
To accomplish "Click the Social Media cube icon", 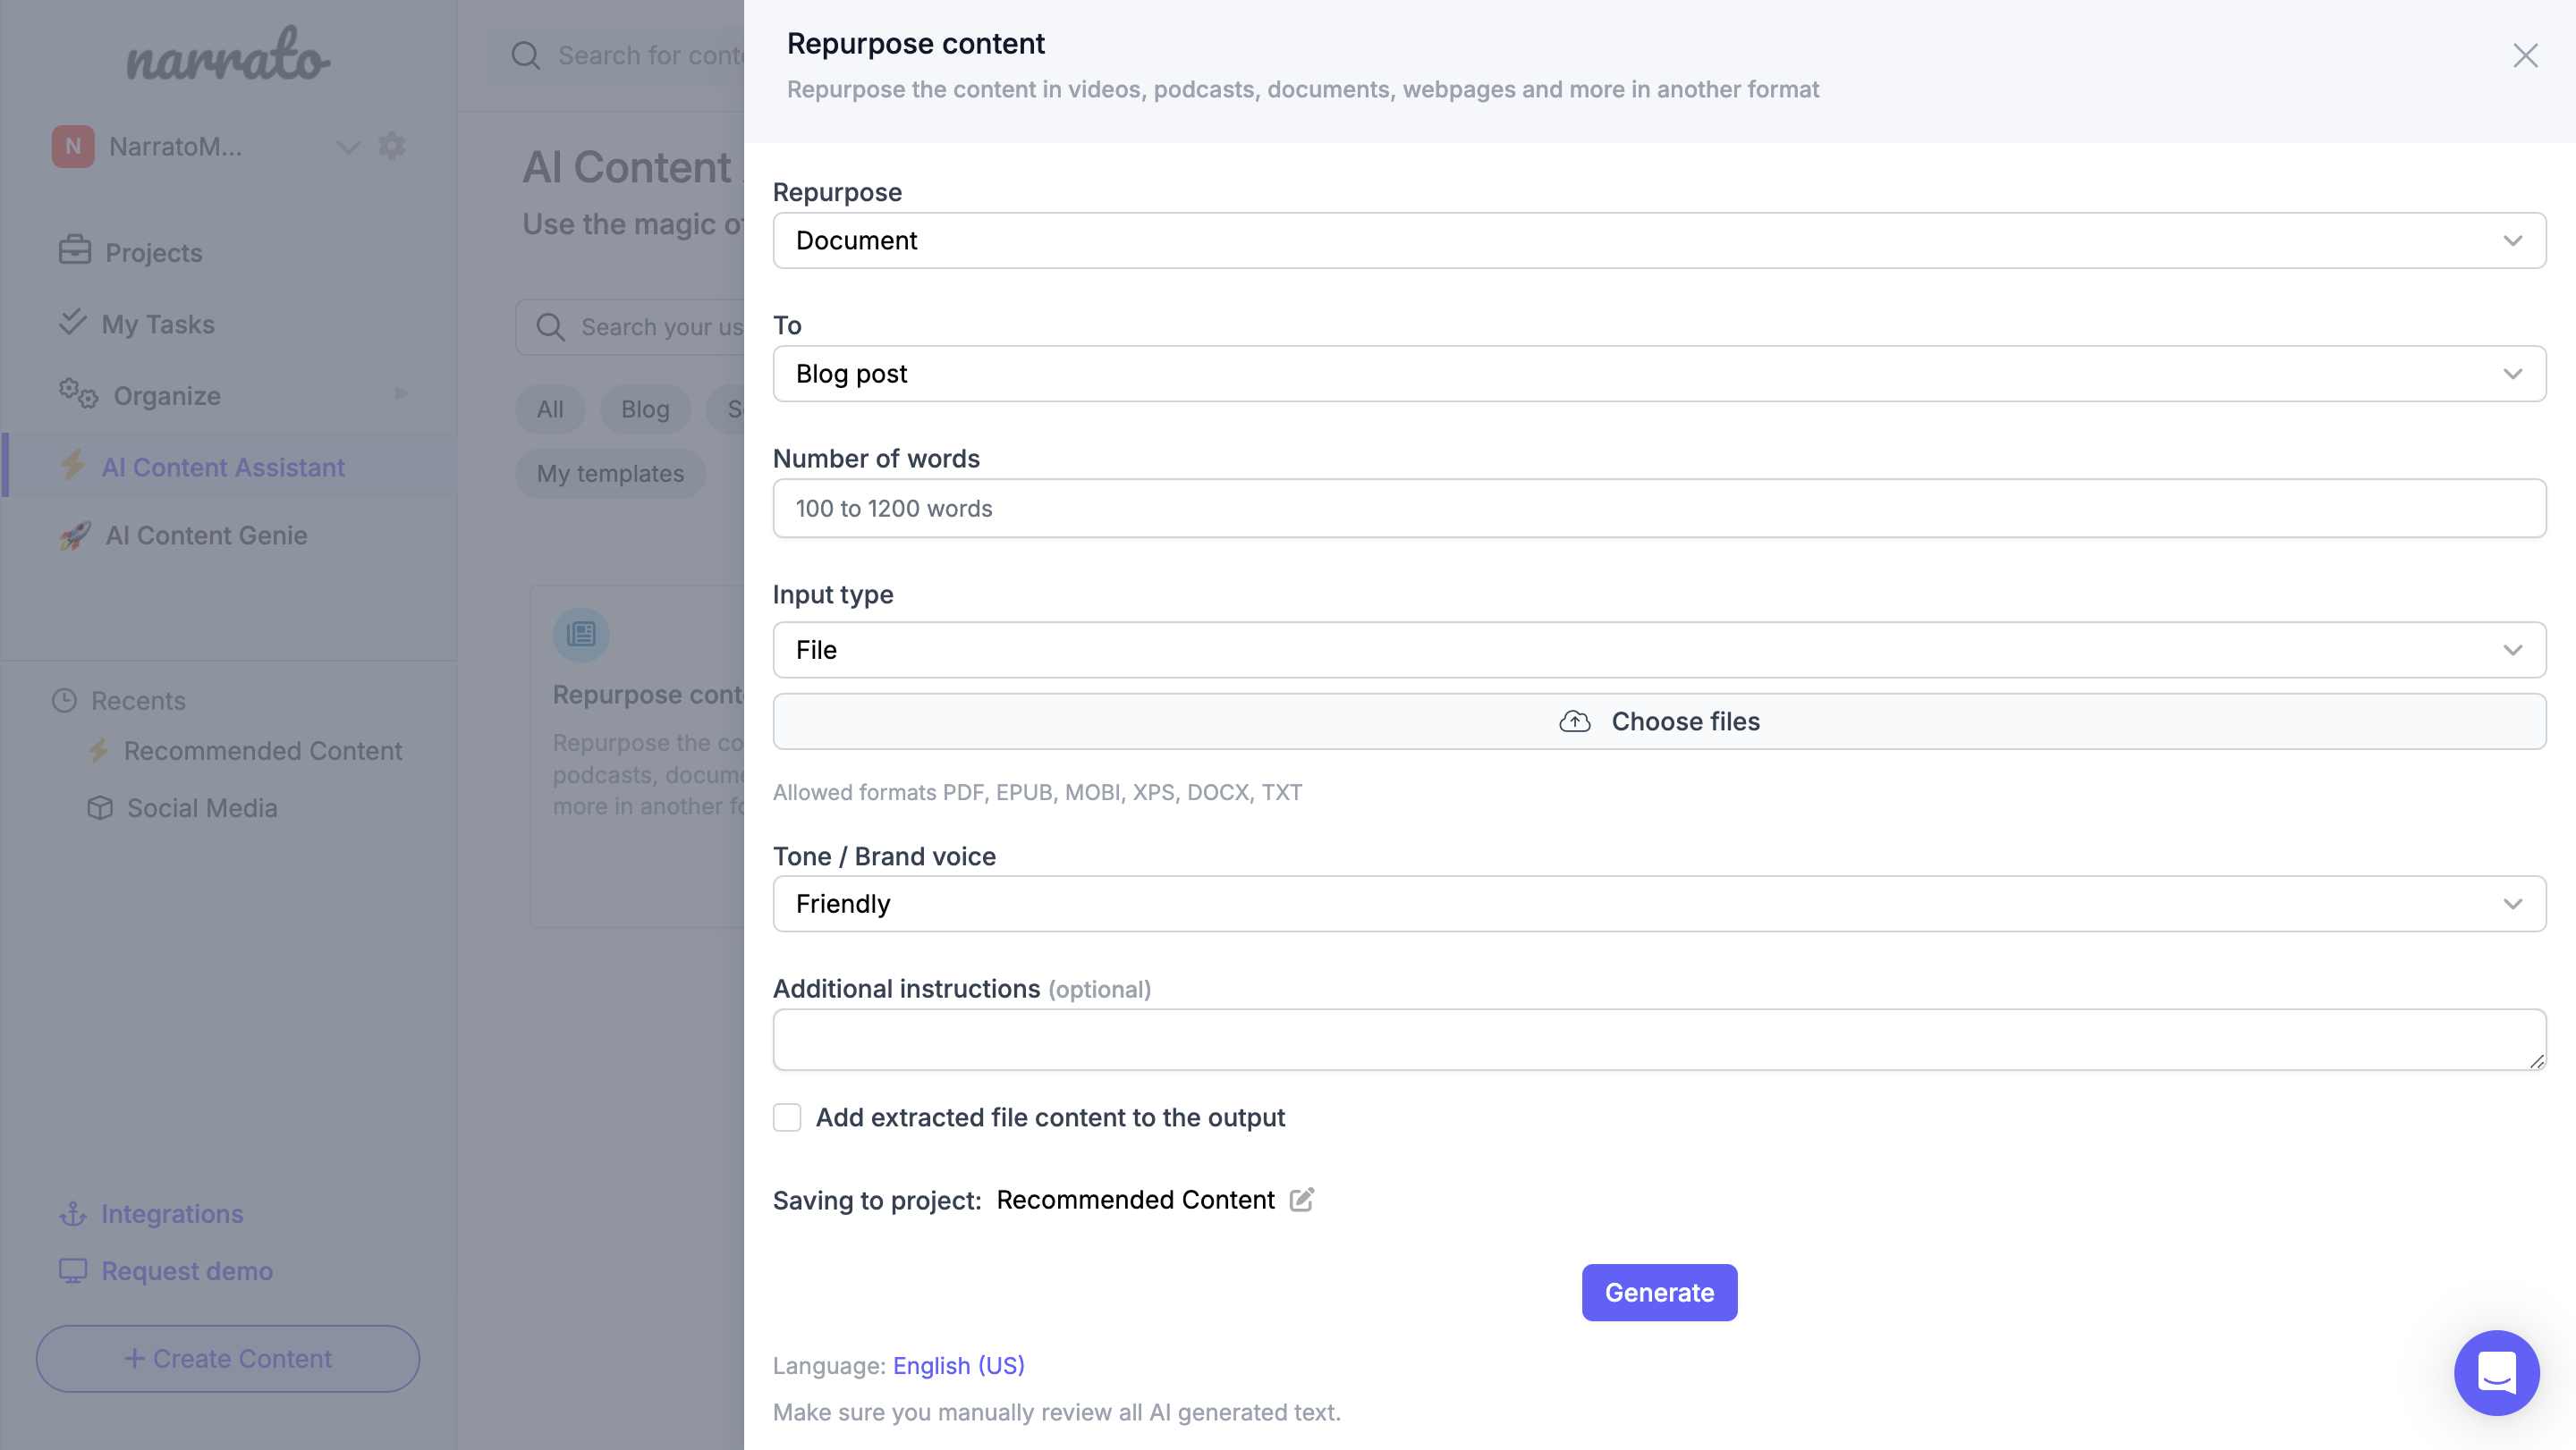I will click(x=100, y=807).
